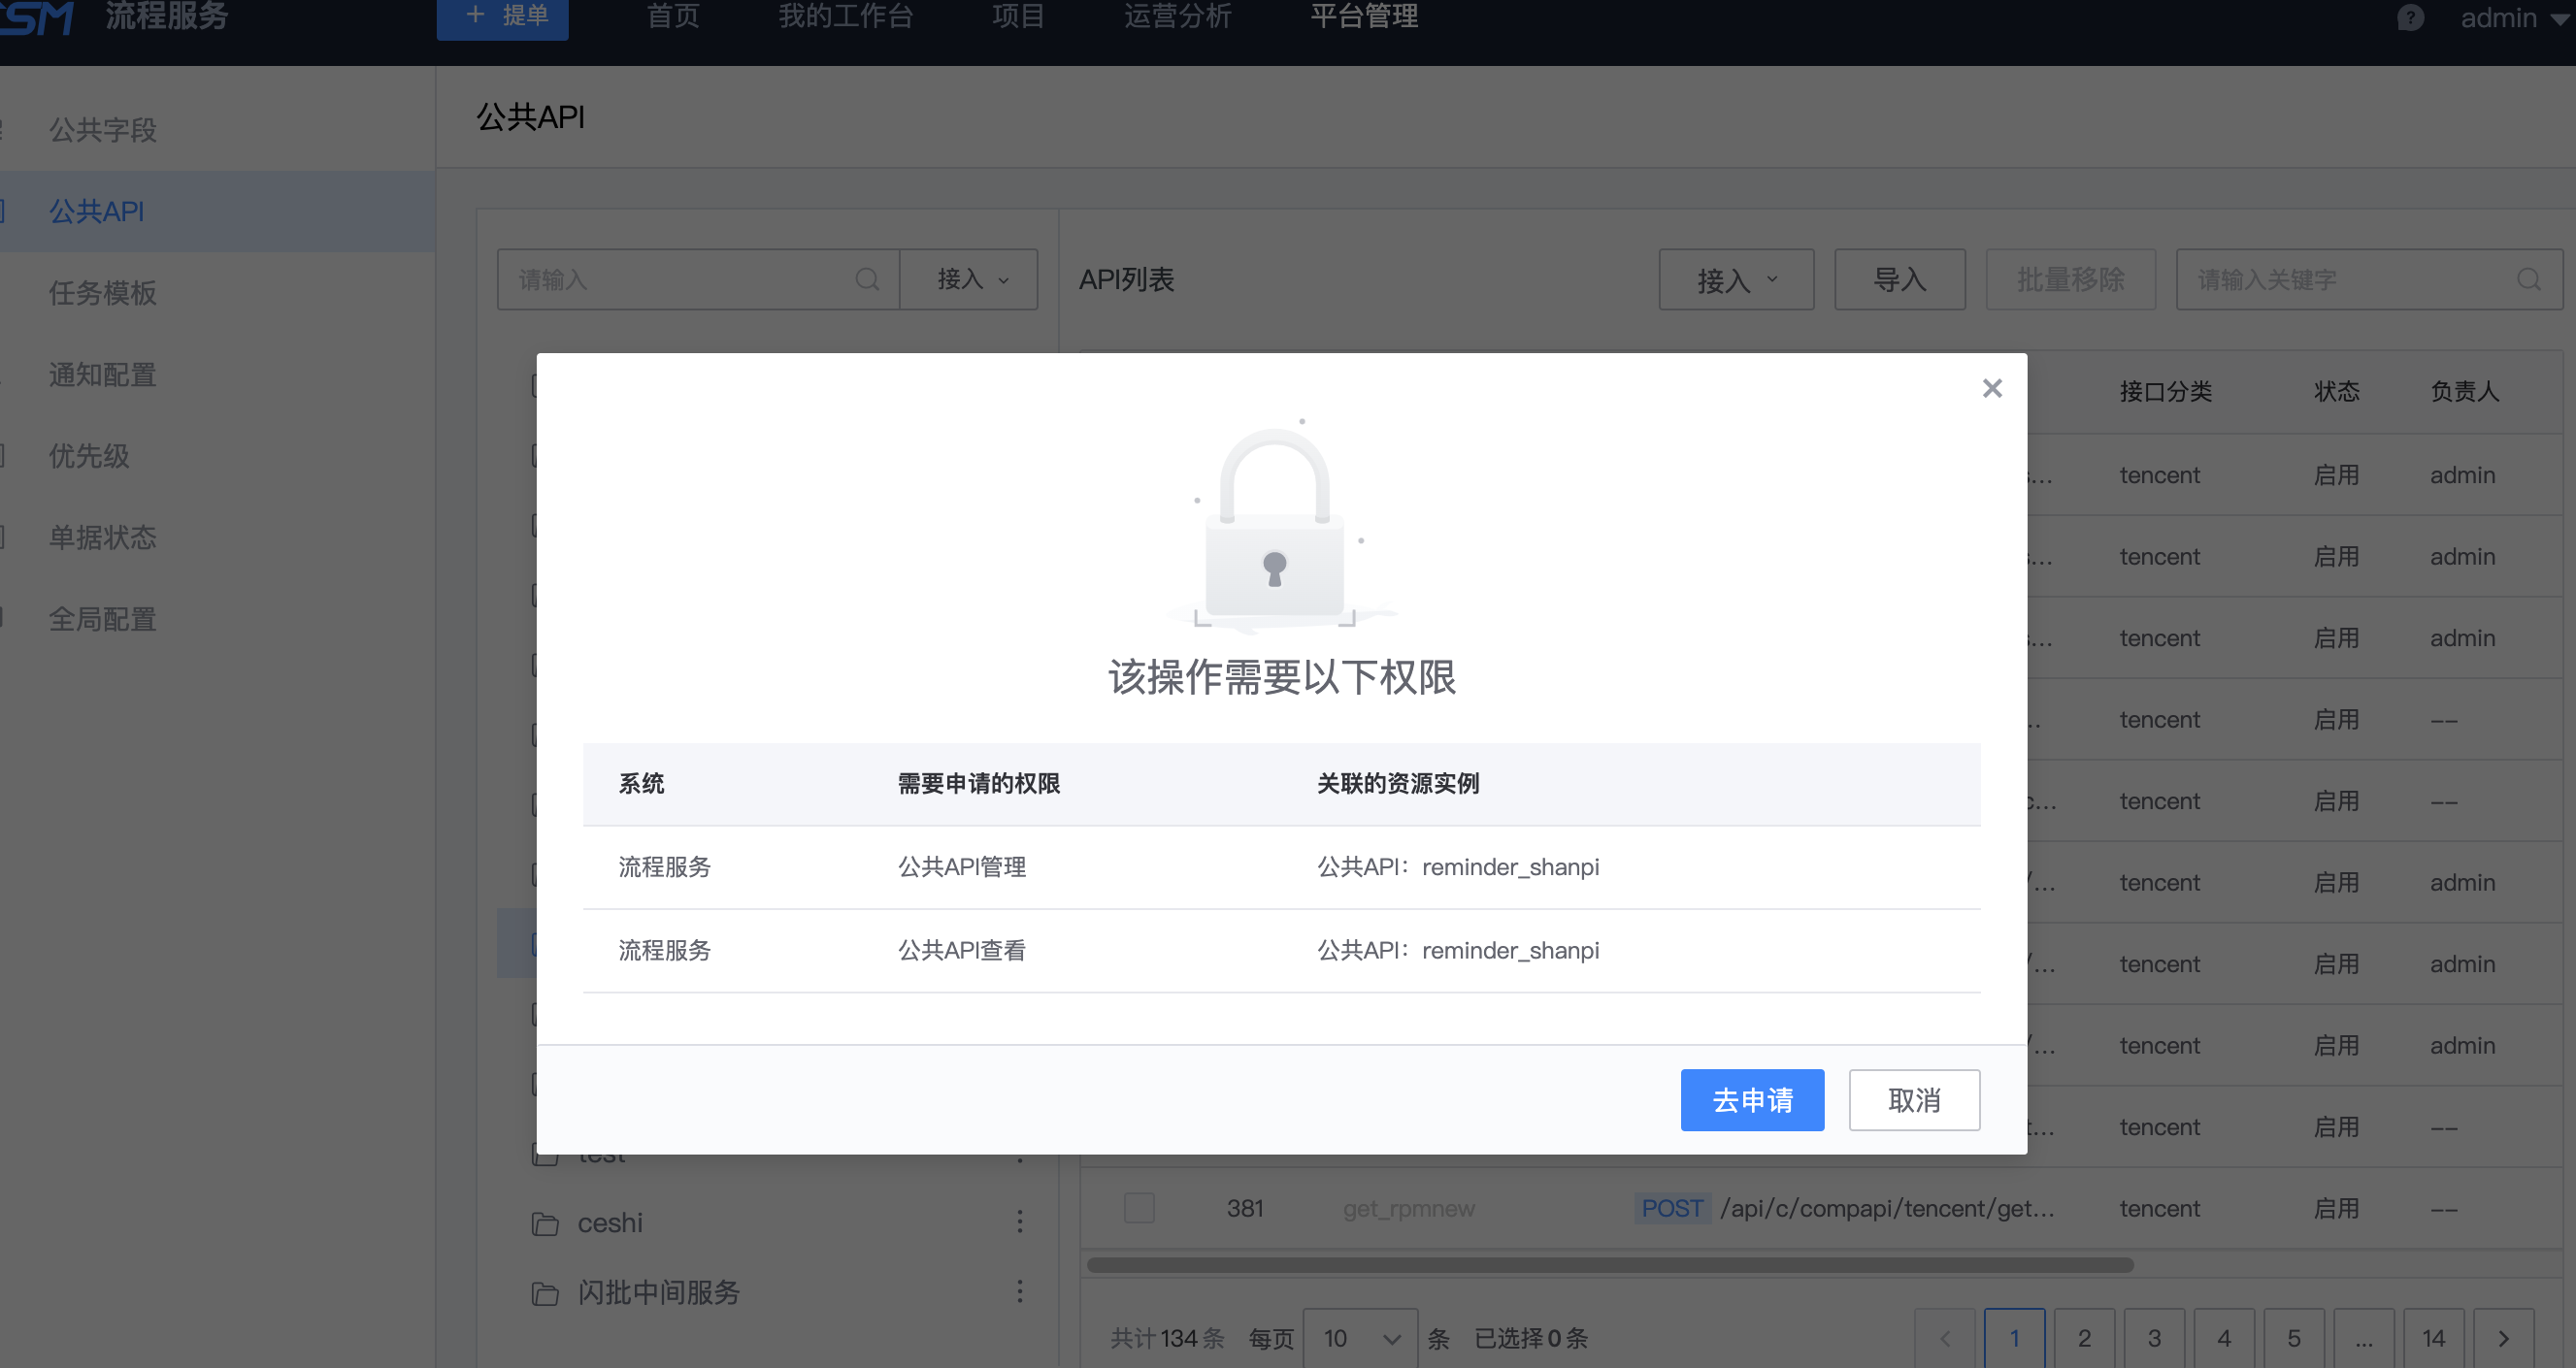Viewport: 2576px width, 1368px height.
Task: Click the get_rpmnew API name
Action: pos(1409,1208)
